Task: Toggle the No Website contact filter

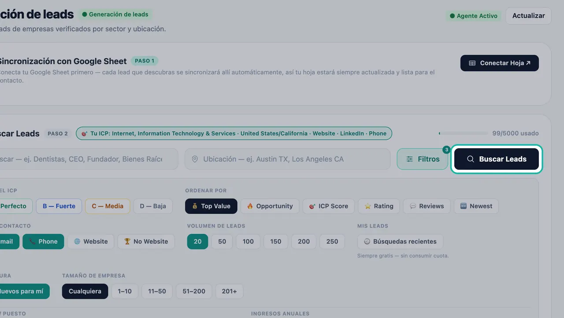Action: coord(146,241)
